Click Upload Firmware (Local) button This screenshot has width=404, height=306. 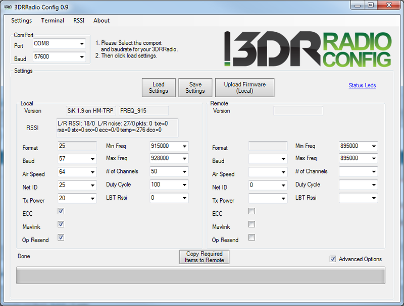244,88
